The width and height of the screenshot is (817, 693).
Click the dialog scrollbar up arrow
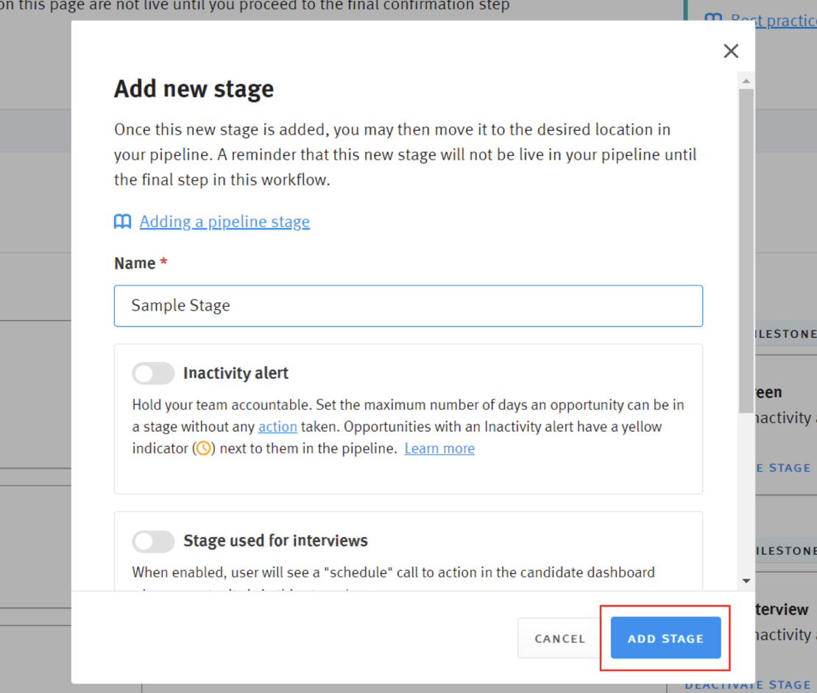[x=746, y=82]
